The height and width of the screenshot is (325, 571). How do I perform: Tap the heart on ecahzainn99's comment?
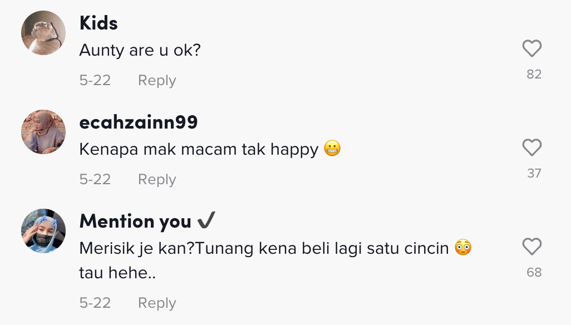click(532, 148)
